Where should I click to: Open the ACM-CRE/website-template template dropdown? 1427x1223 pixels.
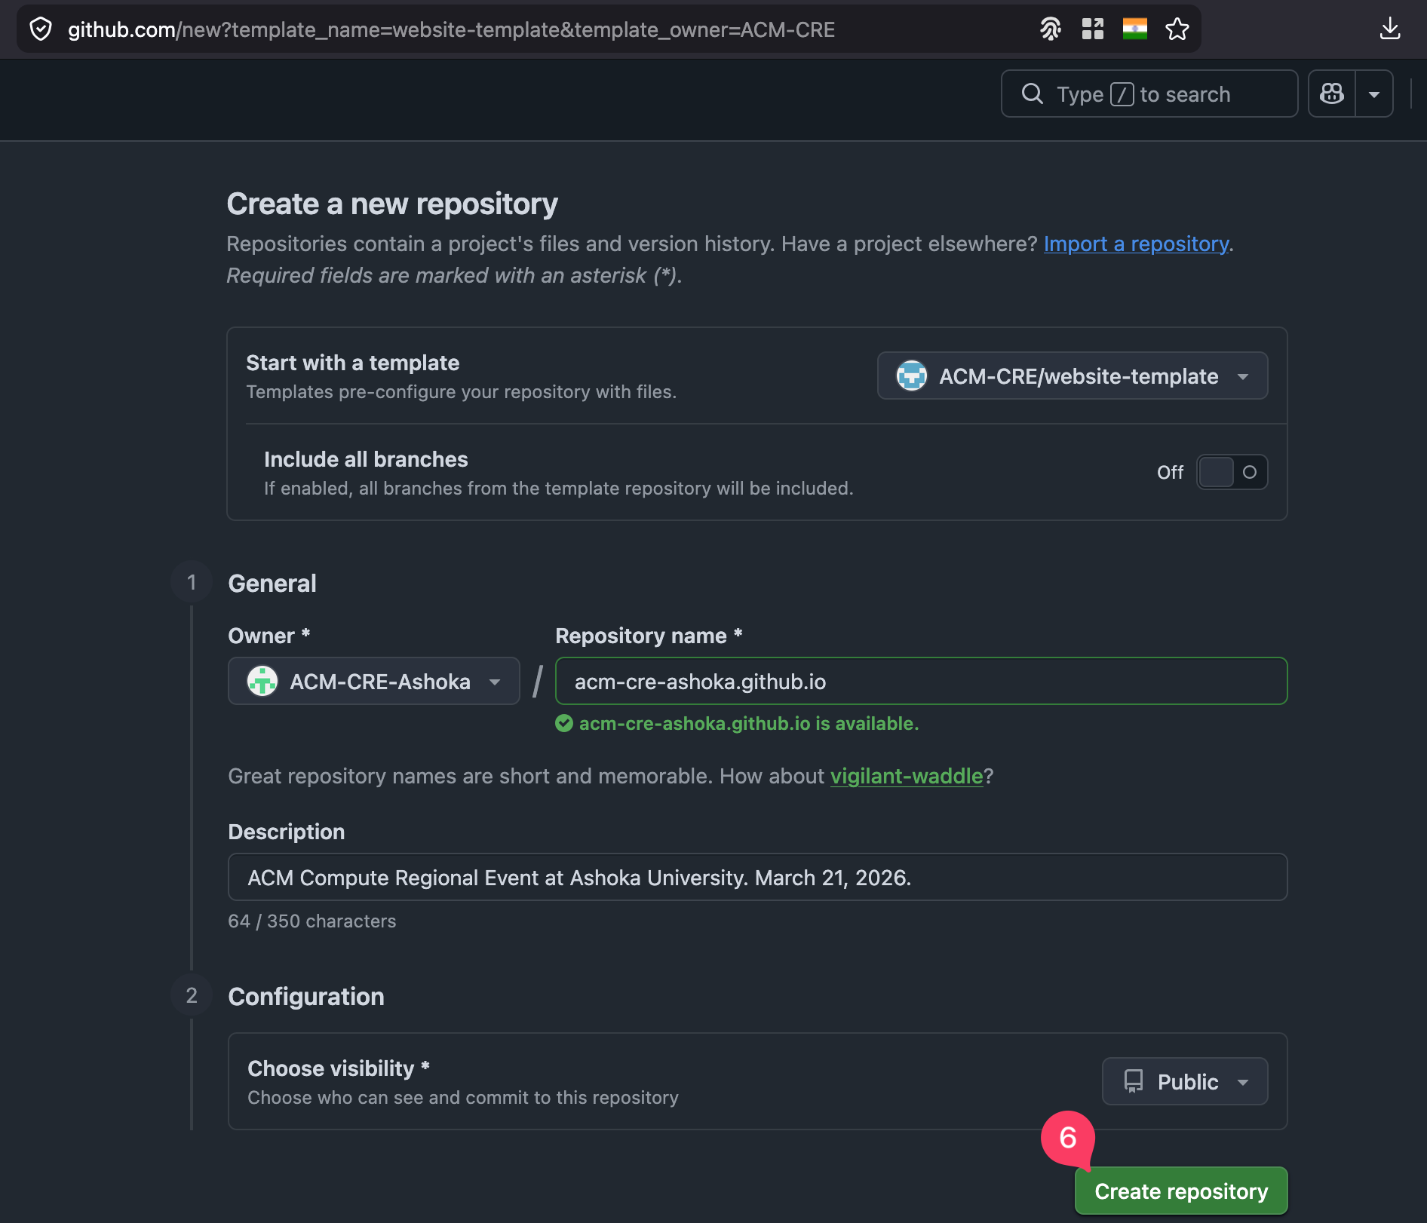coord(1073,375)
